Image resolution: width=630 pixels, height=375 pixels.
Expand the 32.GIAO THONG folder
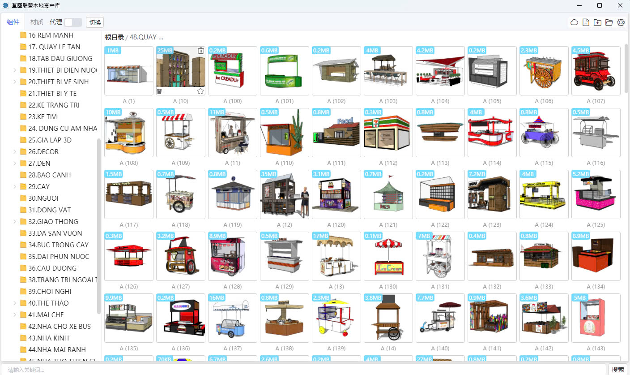tap(15, 222)
